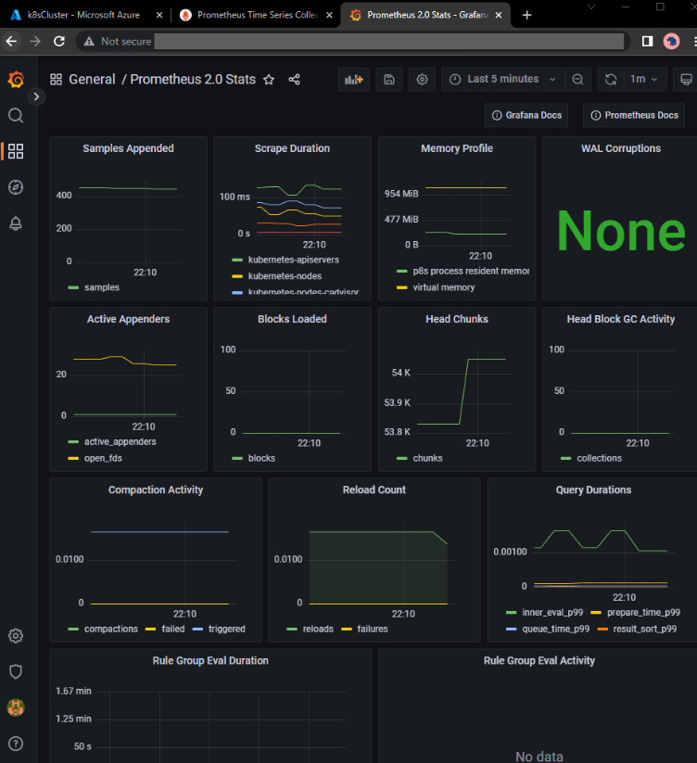Expand the sidebar with arrow toggle
The image size is (697, 763).
(36, 96)
